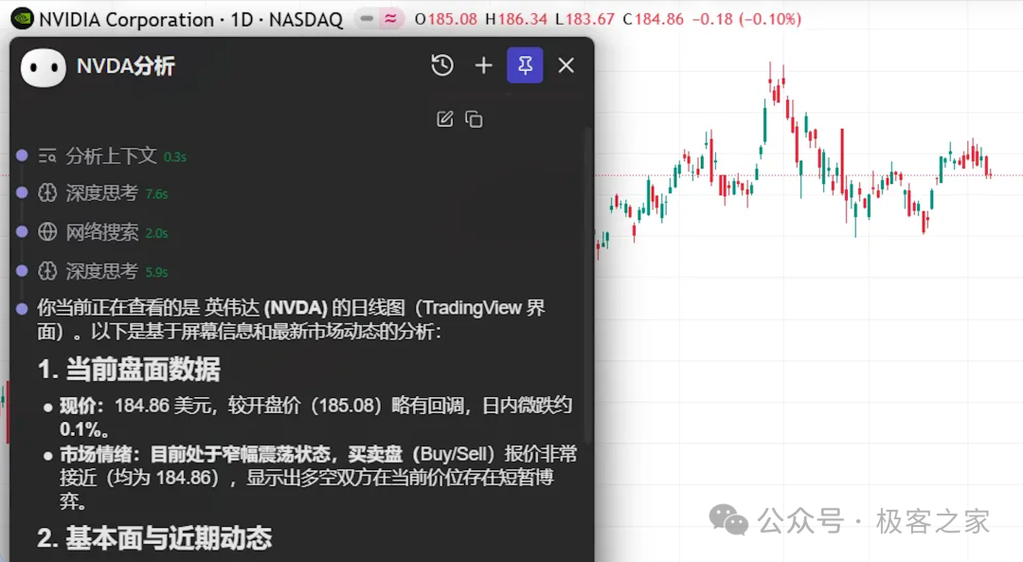Click the change value −0.18 (−0.10%)
This screenshot has width=1023, height=562.
(x=746, y=19)
